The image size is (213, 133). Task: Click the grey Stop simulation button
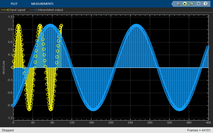pyautogui.click(x=198, y=4)
